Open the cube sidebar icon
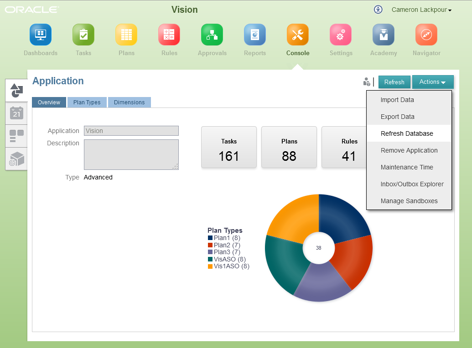 click(x=16, y=159)
